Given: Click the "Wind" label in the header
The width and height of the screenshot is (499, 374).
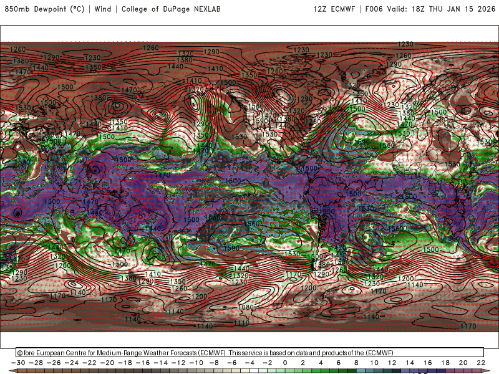Looking at the screenshot, I should (x=103, y=9).
